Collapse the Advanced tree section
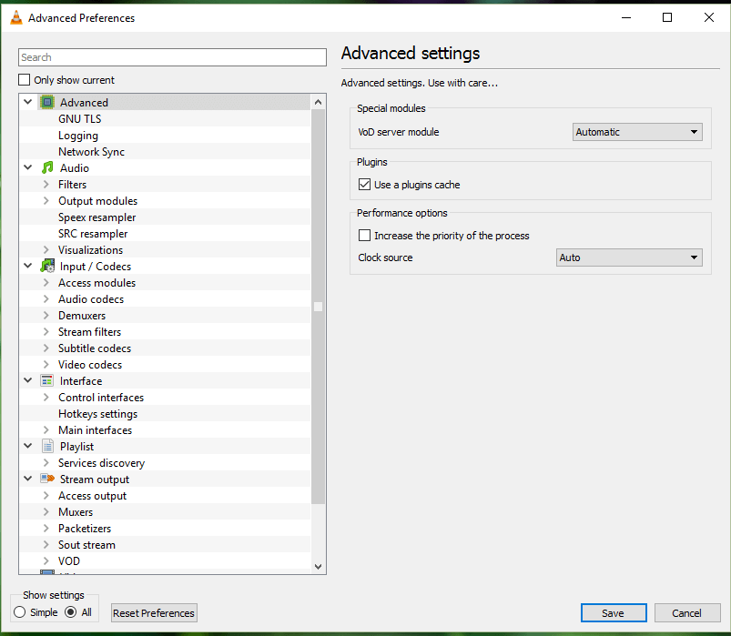 (28, 102)
